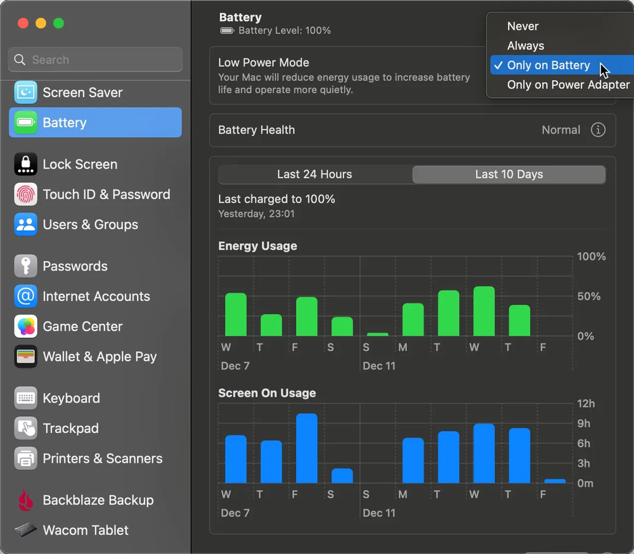Switch to Last 10 Days tab
This screenshot has width=634, height=554.
[x=509, y=174]
